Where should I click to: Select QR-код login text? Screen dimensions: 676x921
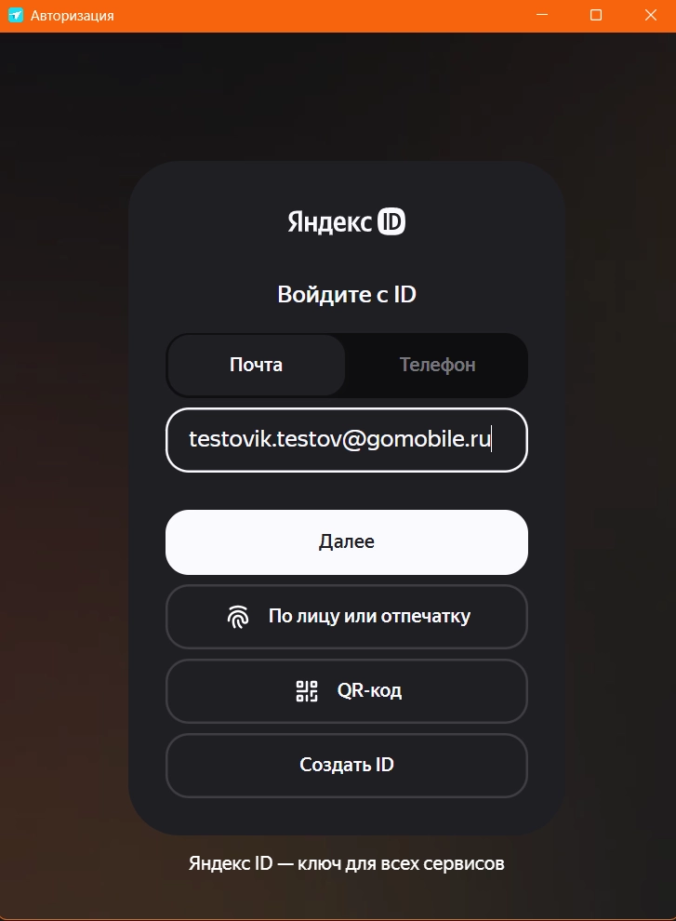click(369, 691)
